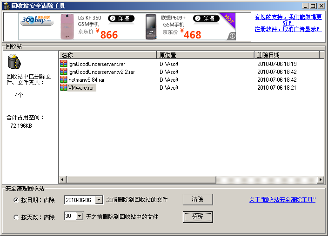Select the clear-by-days radio option
Viewport: 328px width, 236px height.
tap(17, 217)
